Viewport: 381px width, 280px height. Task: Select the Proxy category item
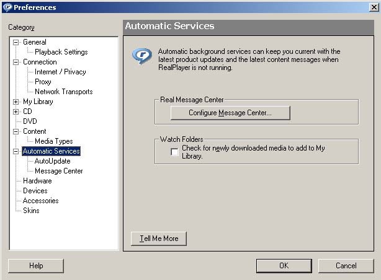click(43, 82)
